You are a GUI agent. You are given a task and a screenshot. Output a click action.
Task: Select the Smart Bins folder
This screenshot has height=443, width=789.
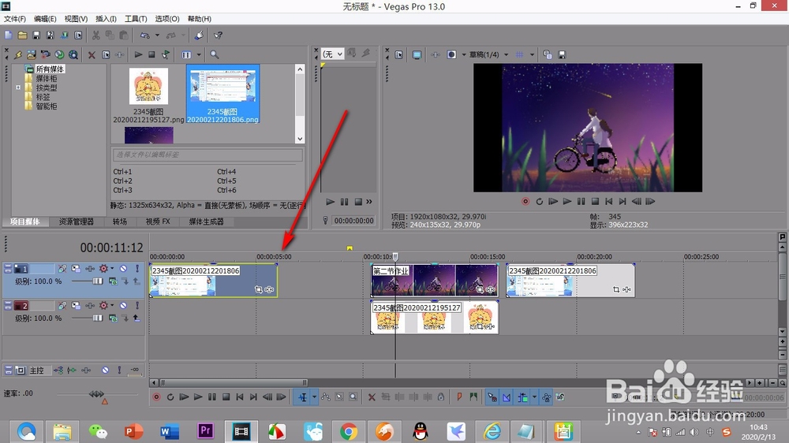pos(47,106)
